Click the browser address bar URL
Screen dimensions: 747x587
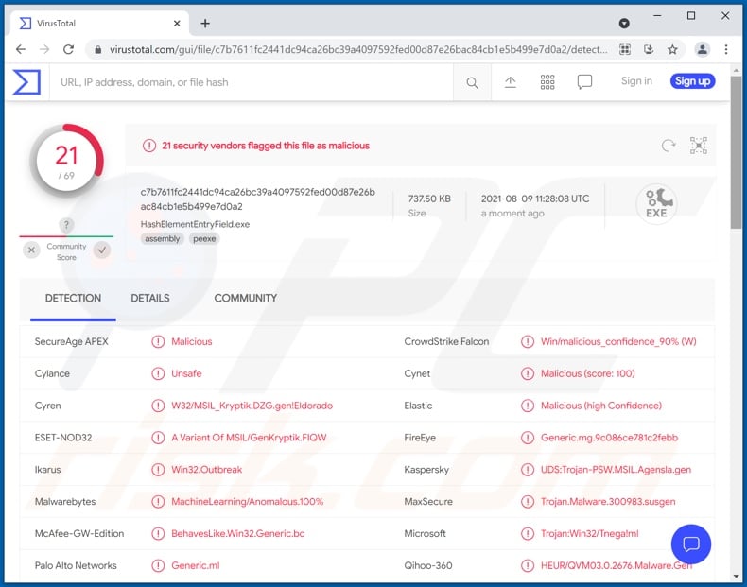pyautogui.click(x=358, y=49)
